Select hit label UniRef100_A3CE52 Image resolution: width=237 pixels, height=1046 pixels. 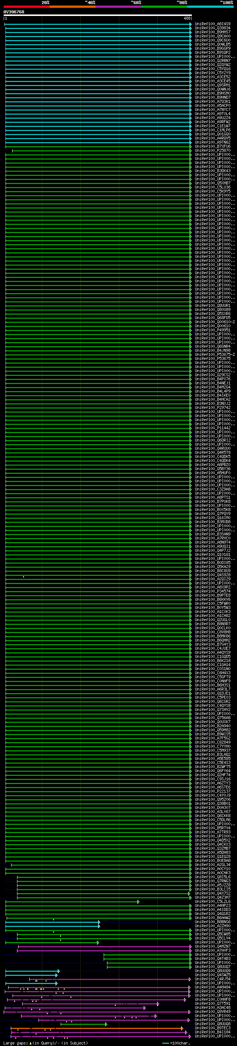coord(213,77)
